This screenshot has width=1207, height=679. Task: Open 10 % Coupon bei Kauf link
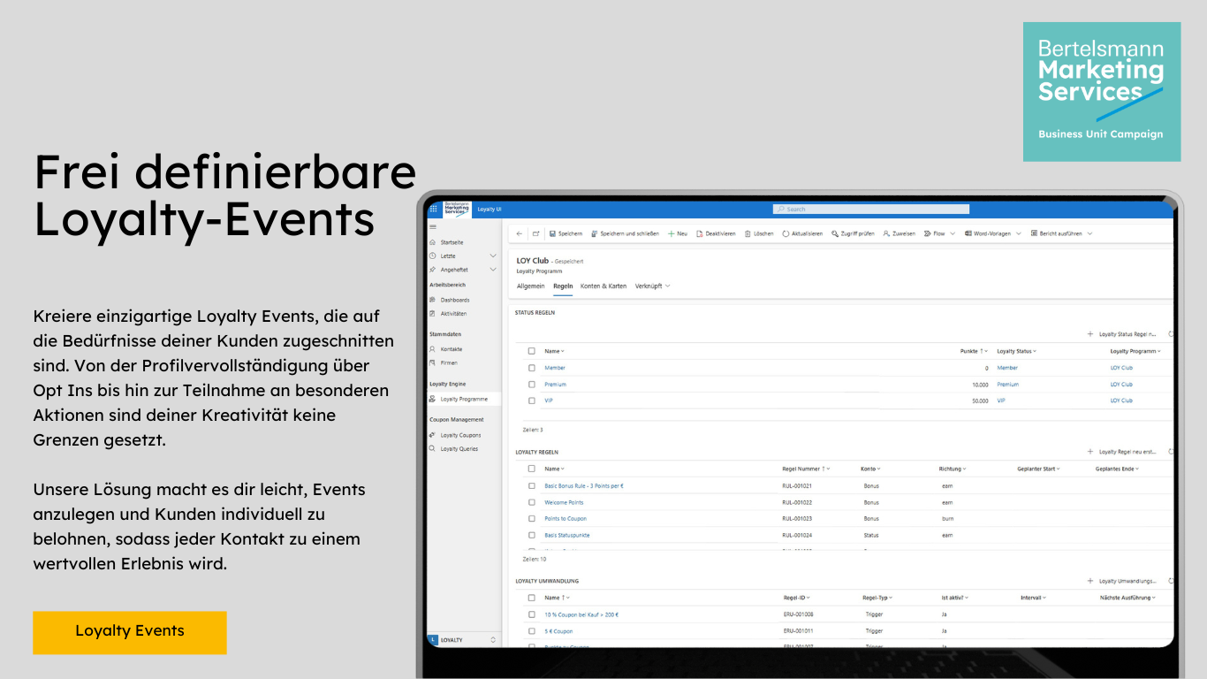tap(581, 614)
